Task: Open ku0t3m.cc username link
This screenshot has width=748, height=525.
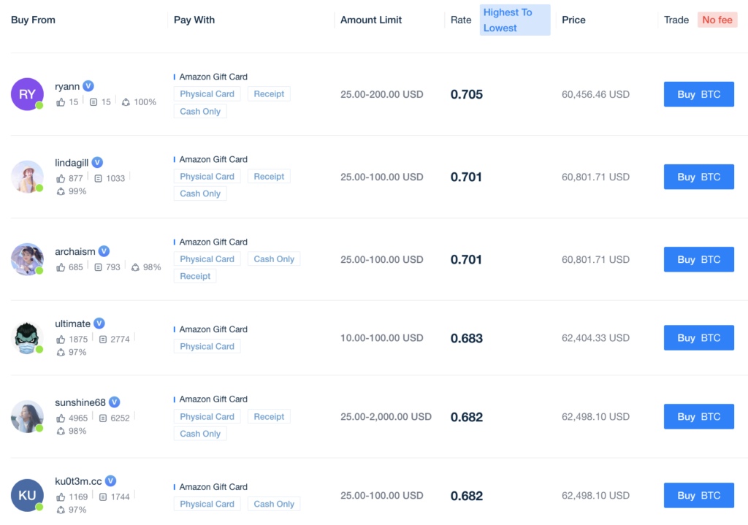Action: coord(78,481)
